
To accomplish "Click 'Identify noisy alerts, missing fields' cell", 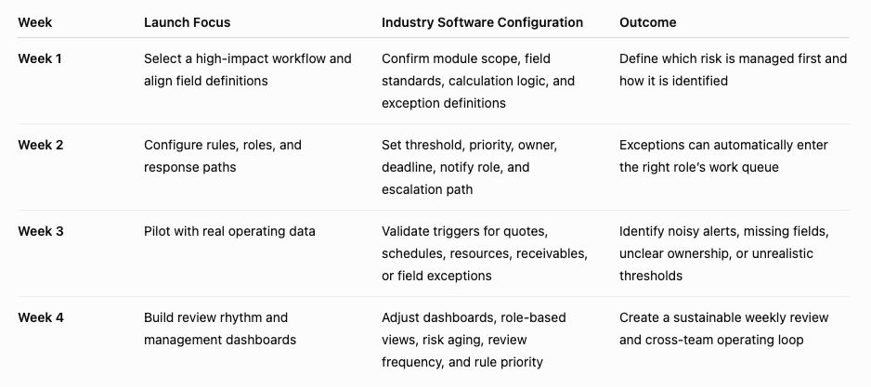I will coord(724,253).
